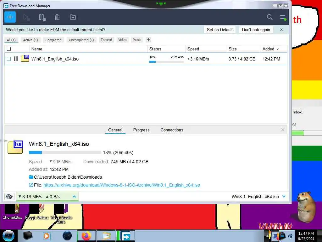
Task: Select the Active (1) filter tab
Action: 31,40
